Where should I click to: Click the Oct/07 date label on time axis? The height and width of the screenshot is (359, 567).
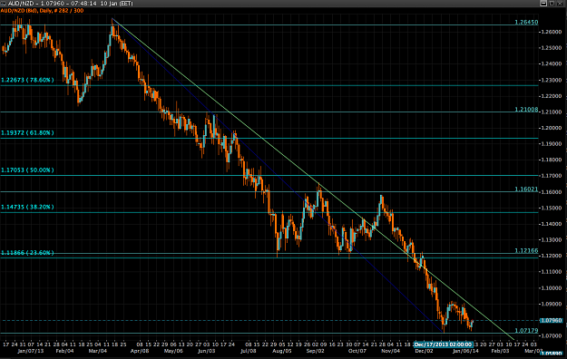357,351
